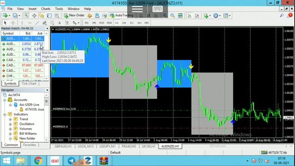Switch to the Favorites navigator tab
This screenshot has width=295, height=166.
(29, 145)
